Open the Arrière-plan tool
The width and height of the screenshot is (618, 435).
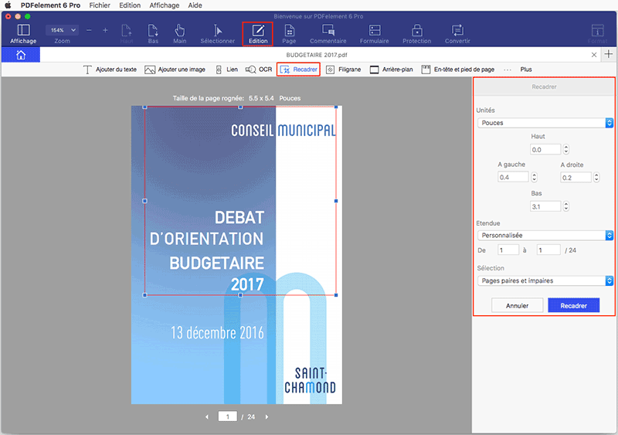(x=391, y=70)
